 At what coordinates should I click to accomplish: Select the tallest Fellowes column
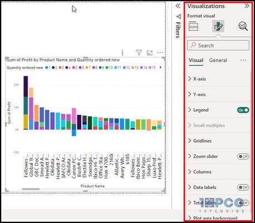26,103
